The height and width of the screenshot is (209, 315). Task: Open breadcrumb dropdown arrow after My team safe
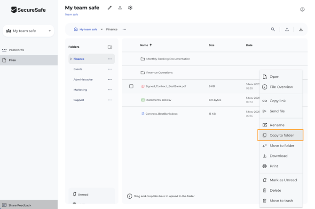(x=102, y=30)
